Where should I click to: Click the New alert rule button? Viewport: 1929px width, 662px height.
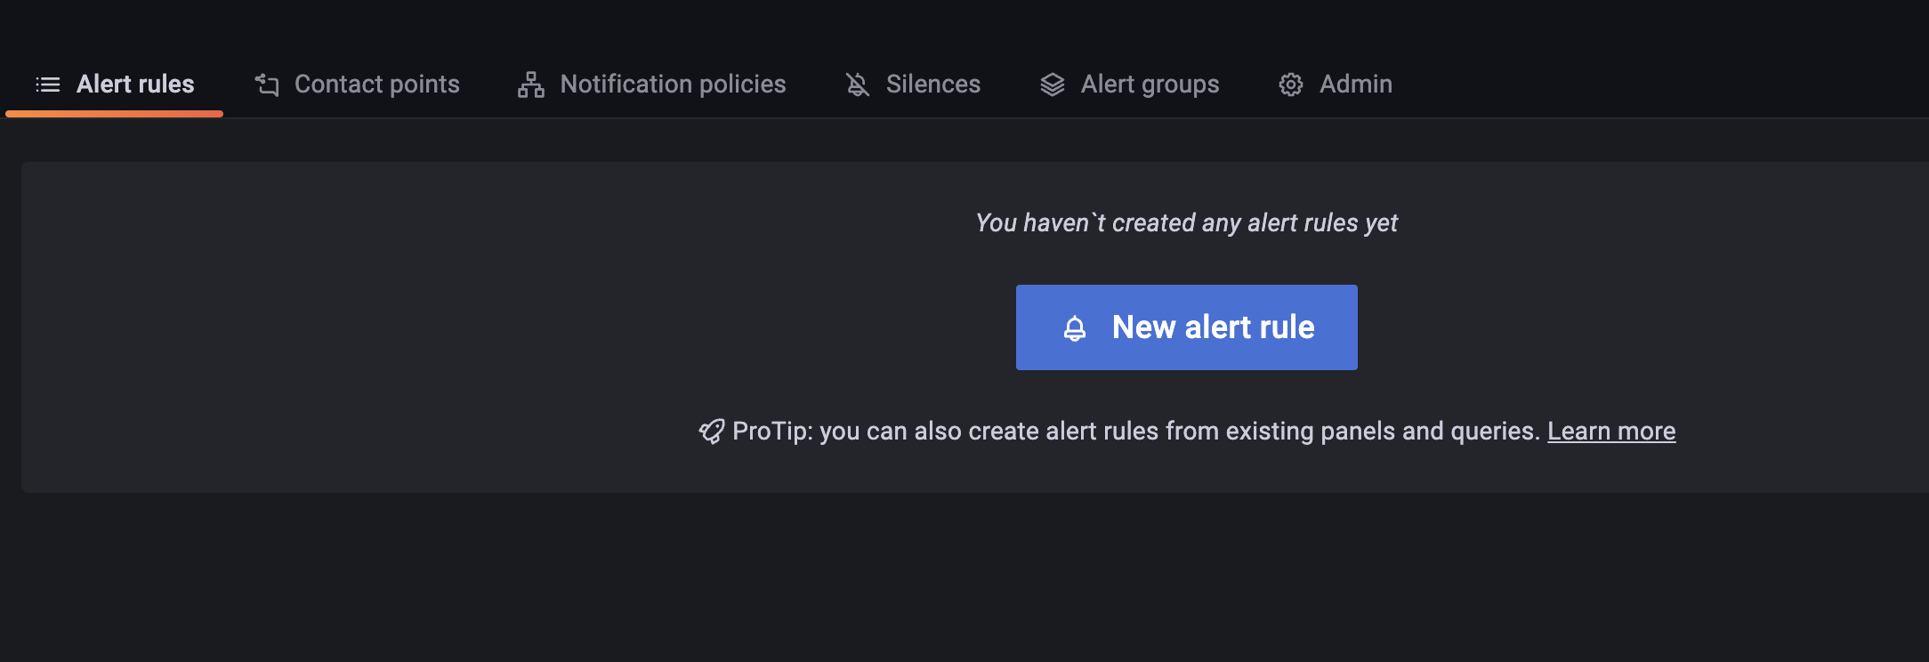coord(1186,327)
